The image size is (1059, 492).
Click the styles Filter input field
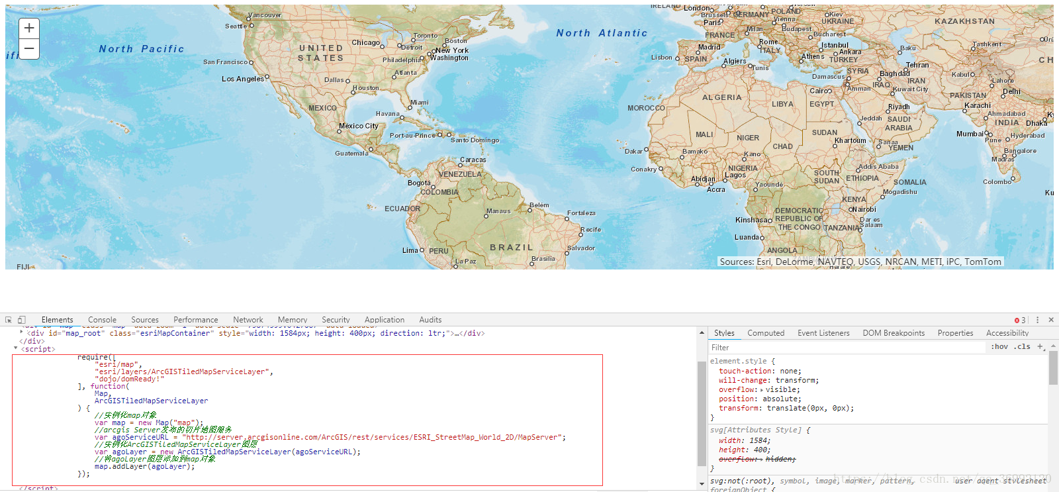point(847,348)
